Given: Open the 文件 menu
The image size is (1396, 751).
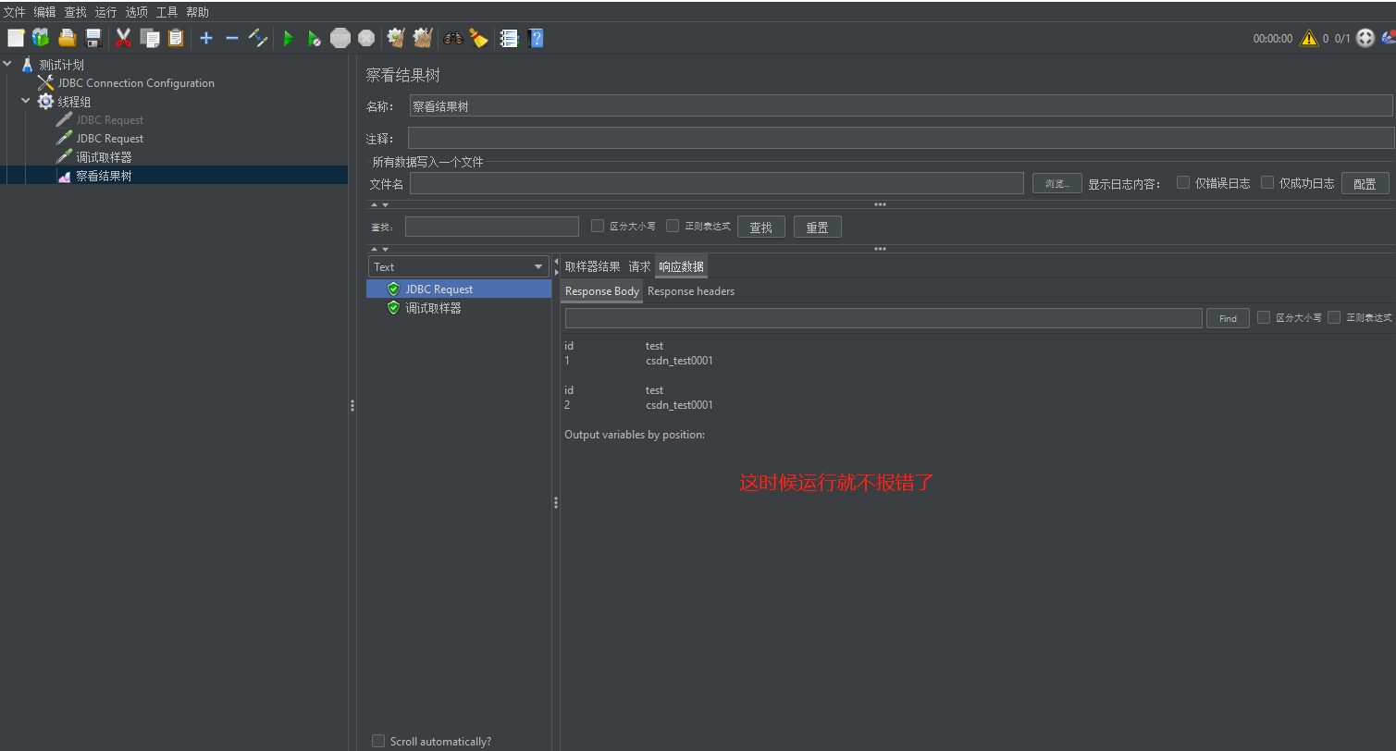Looking at the screenshot, I should (15, 12).
